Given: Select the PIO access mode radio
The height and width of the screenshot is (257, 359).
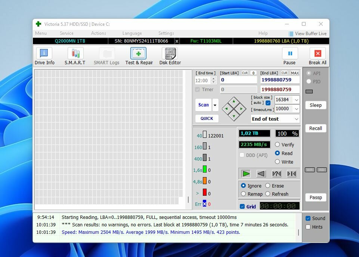Looking at the screenshot, I should pos(309,81).
